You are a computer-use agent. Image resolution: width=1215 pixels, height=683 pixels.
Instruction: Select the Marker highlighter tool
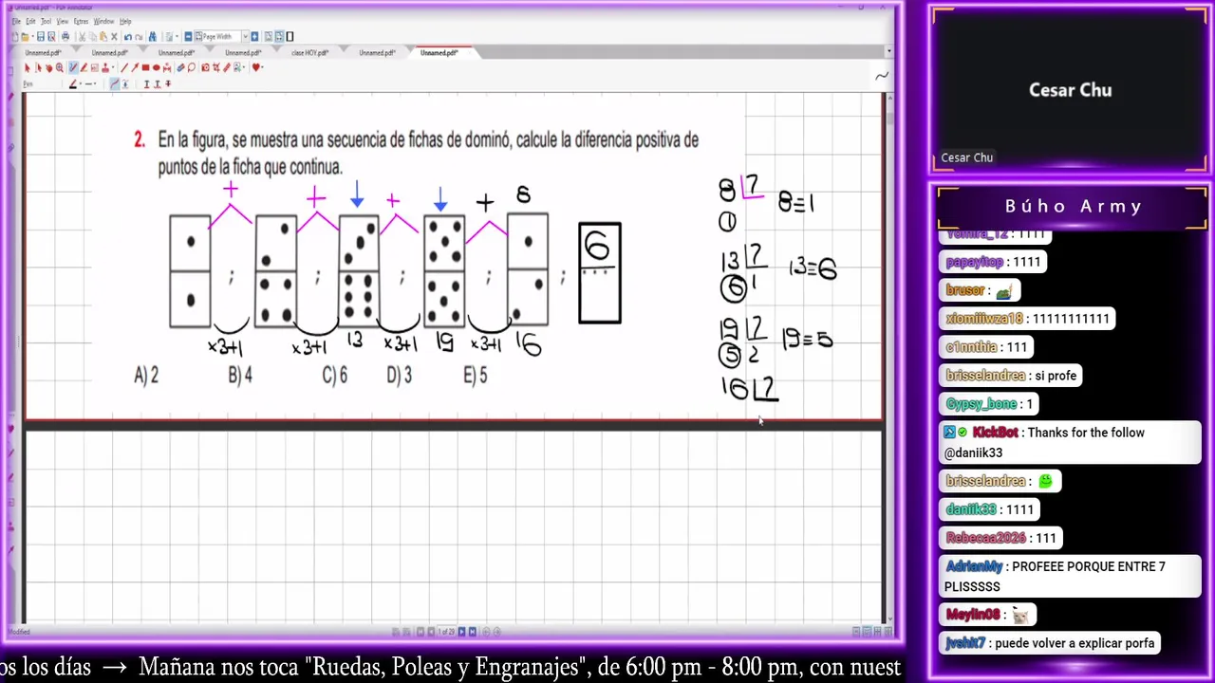tap(84, 68)
